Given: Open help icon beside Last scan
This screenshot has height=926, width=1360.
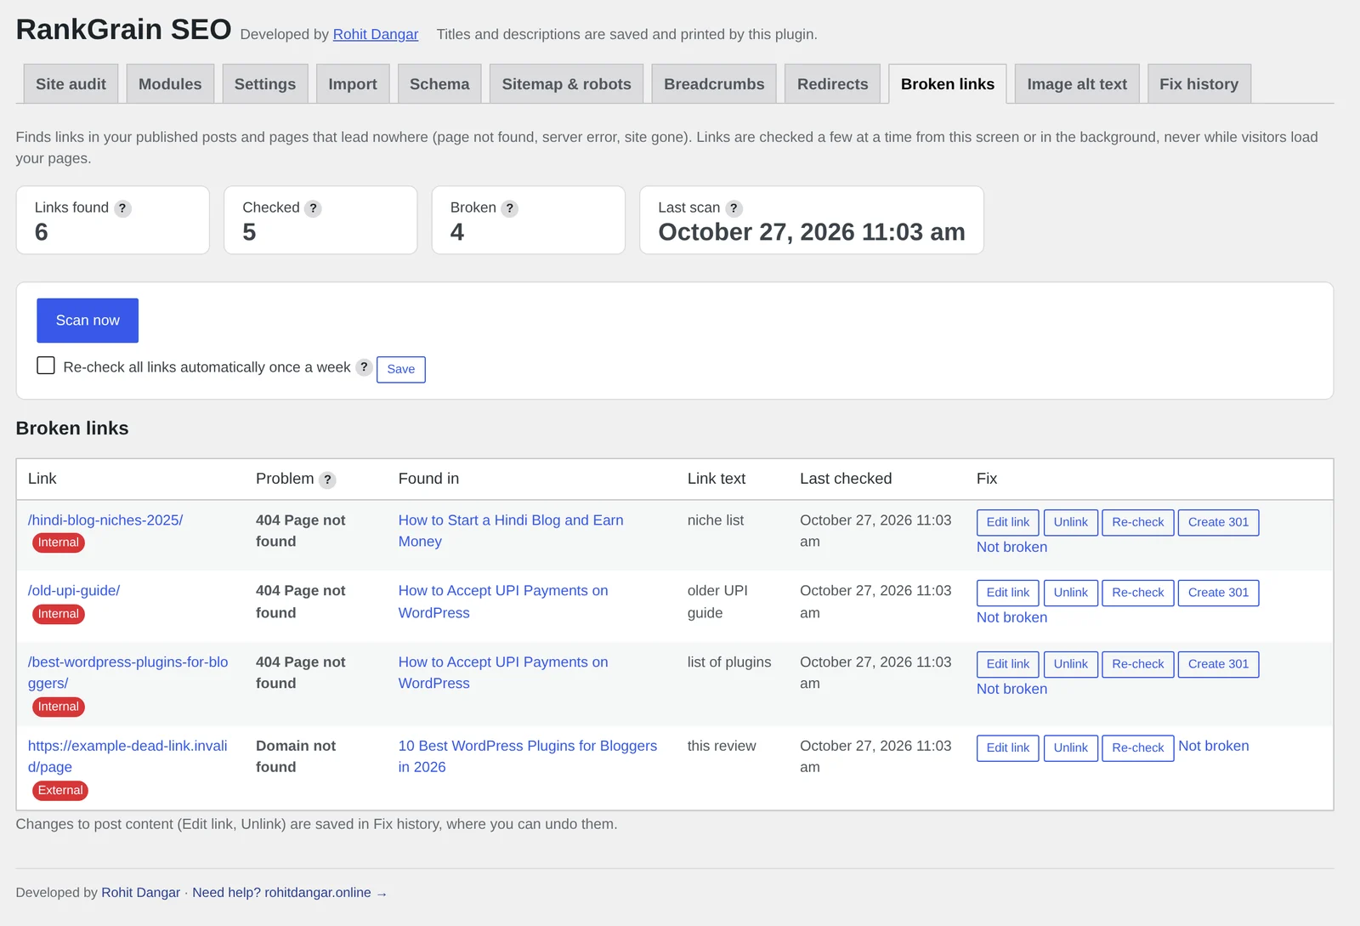Looking at the screenshot, I should tap(734, 208).
